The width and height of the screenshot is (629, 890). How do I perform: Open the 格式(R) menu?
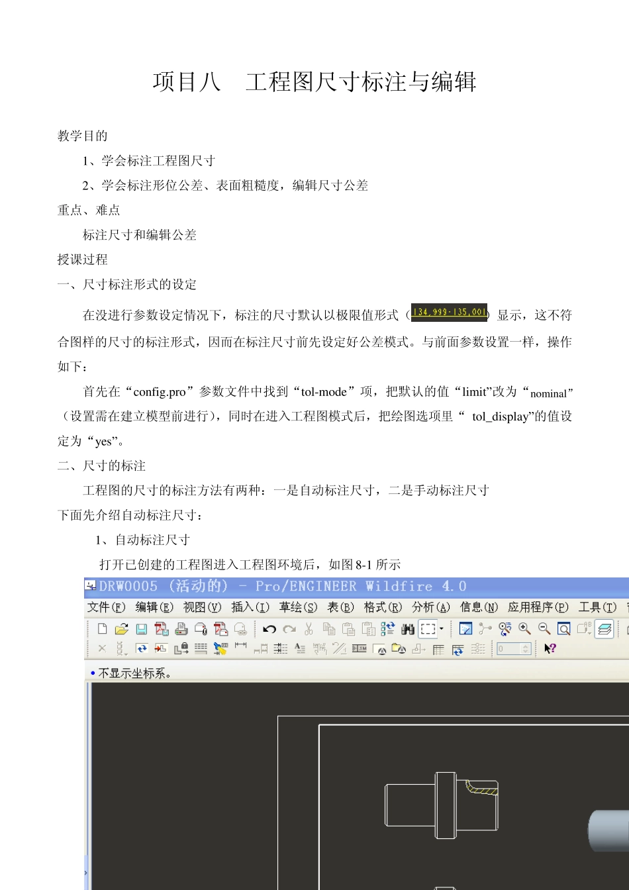[x=383, y=607]
